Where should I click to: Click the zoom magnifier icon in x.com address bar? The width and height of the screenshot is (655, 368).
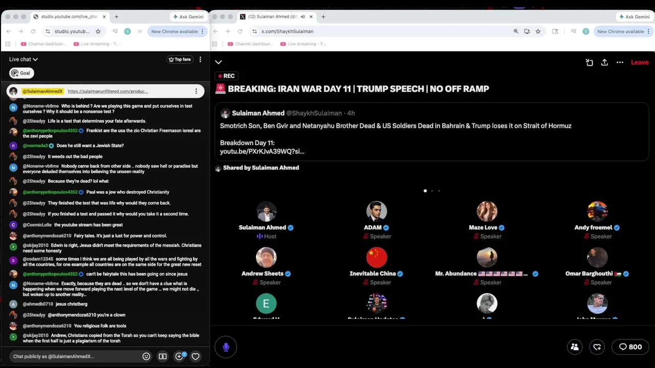tap(516, 31)
